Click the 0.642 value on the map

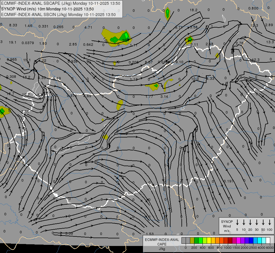click(x=88, y=45)
